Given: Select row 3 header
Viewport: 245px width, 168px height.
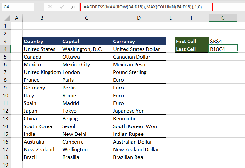Looking at the screenshot, I should (x=5, y=41).
